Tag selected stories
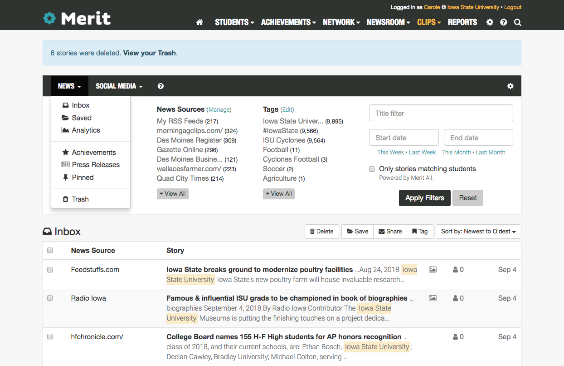Screen dimensions: 564x366 tap(420, 232)
